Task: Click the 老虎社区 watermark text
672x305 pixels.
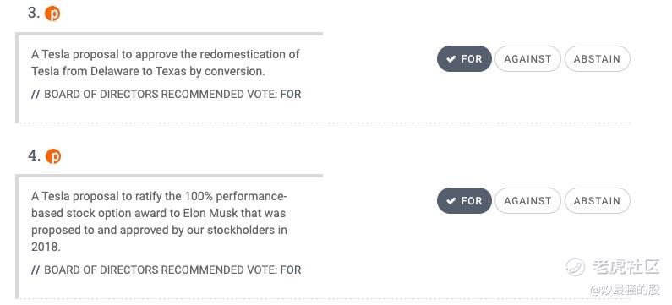Action: coord(626,267)
